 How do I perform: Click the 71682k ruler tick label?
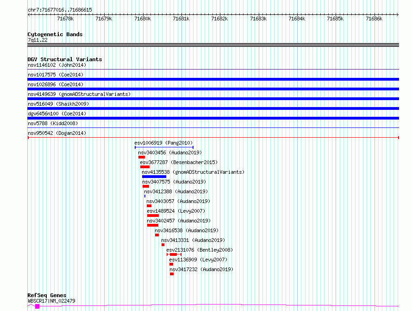coord(220,19)
